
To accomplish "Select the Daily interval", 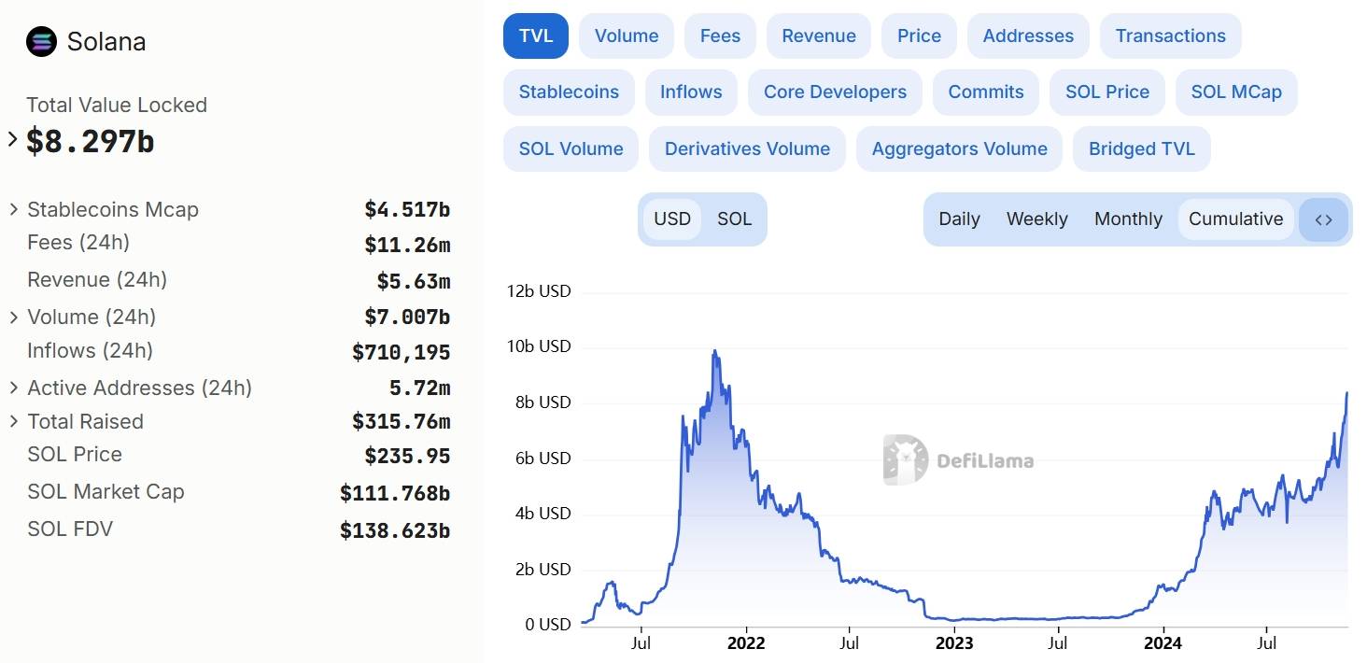I will 959,219.
